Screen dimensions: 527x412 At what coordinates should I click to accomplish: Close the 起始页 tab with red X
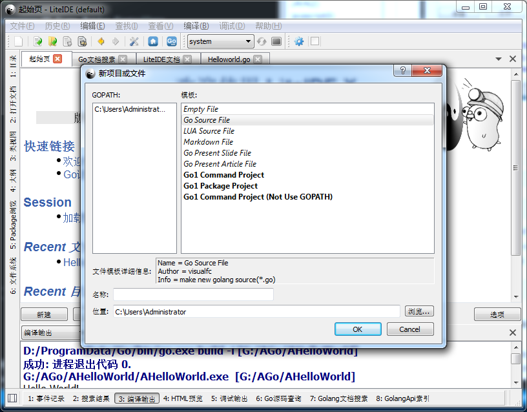[58, 59]
